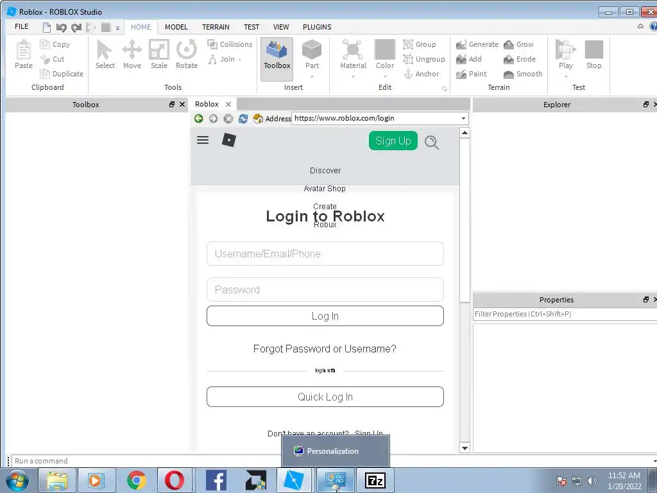The height and width of the screenshot is (493, 657).
Task: Expand the Play dropdown arrow
Action: click(x=566, y=77)
